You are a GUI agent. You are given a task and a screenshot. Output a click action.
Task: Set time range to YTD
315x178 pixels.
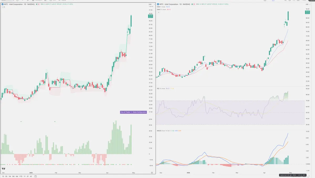(21, 176)
